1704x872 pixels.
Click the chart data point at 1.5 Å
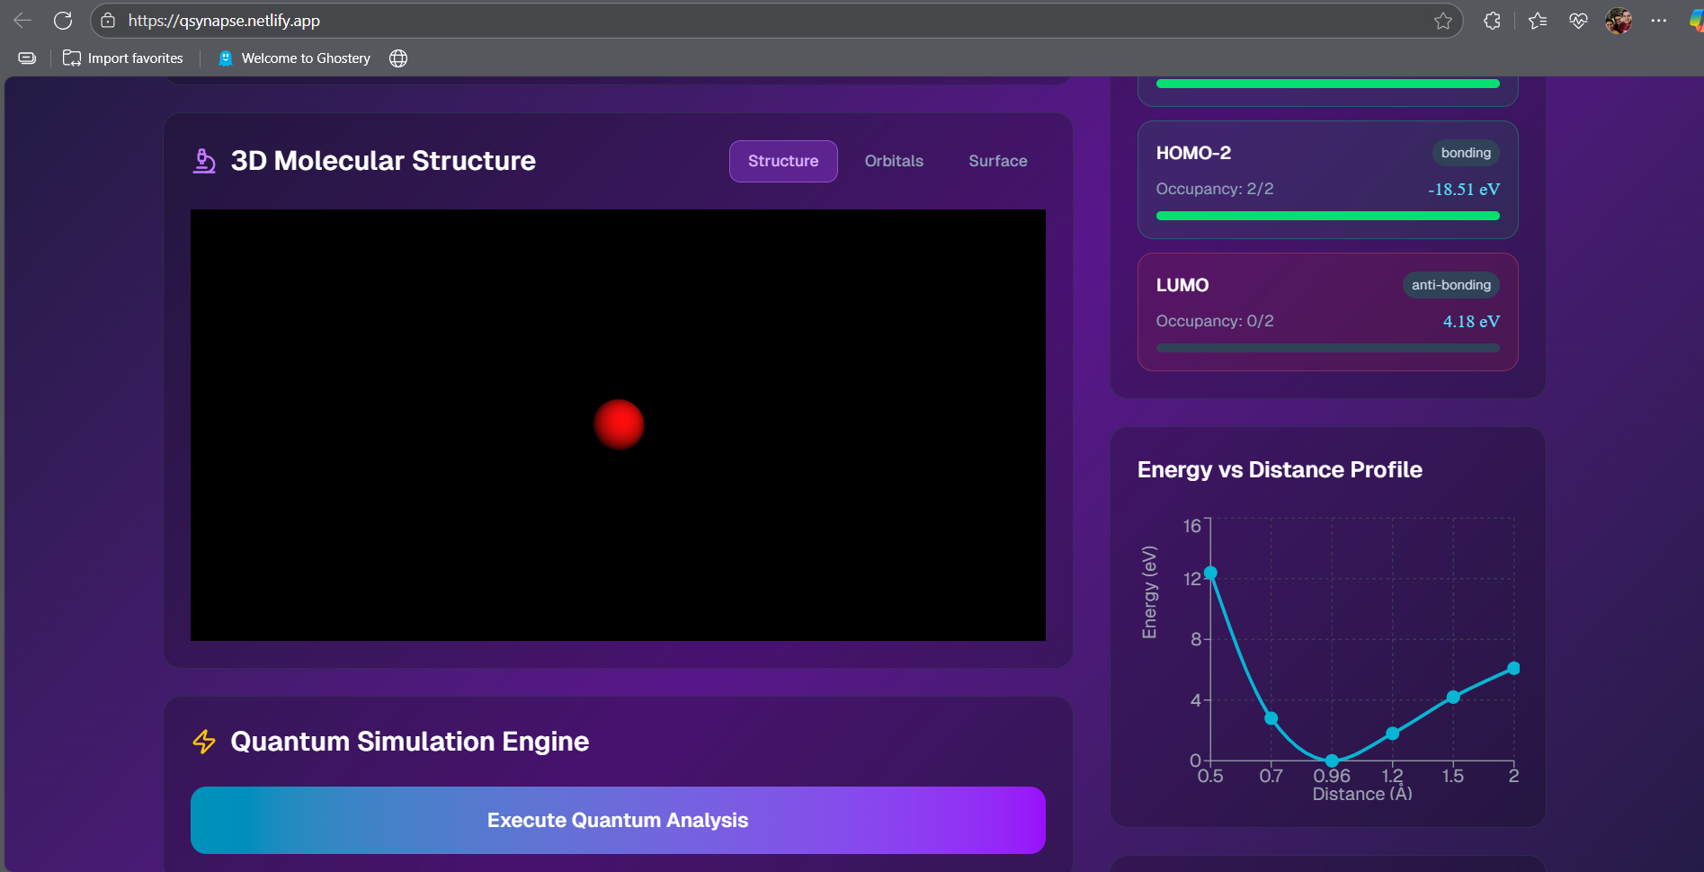pyautogui.click(x=1453, y=697)
